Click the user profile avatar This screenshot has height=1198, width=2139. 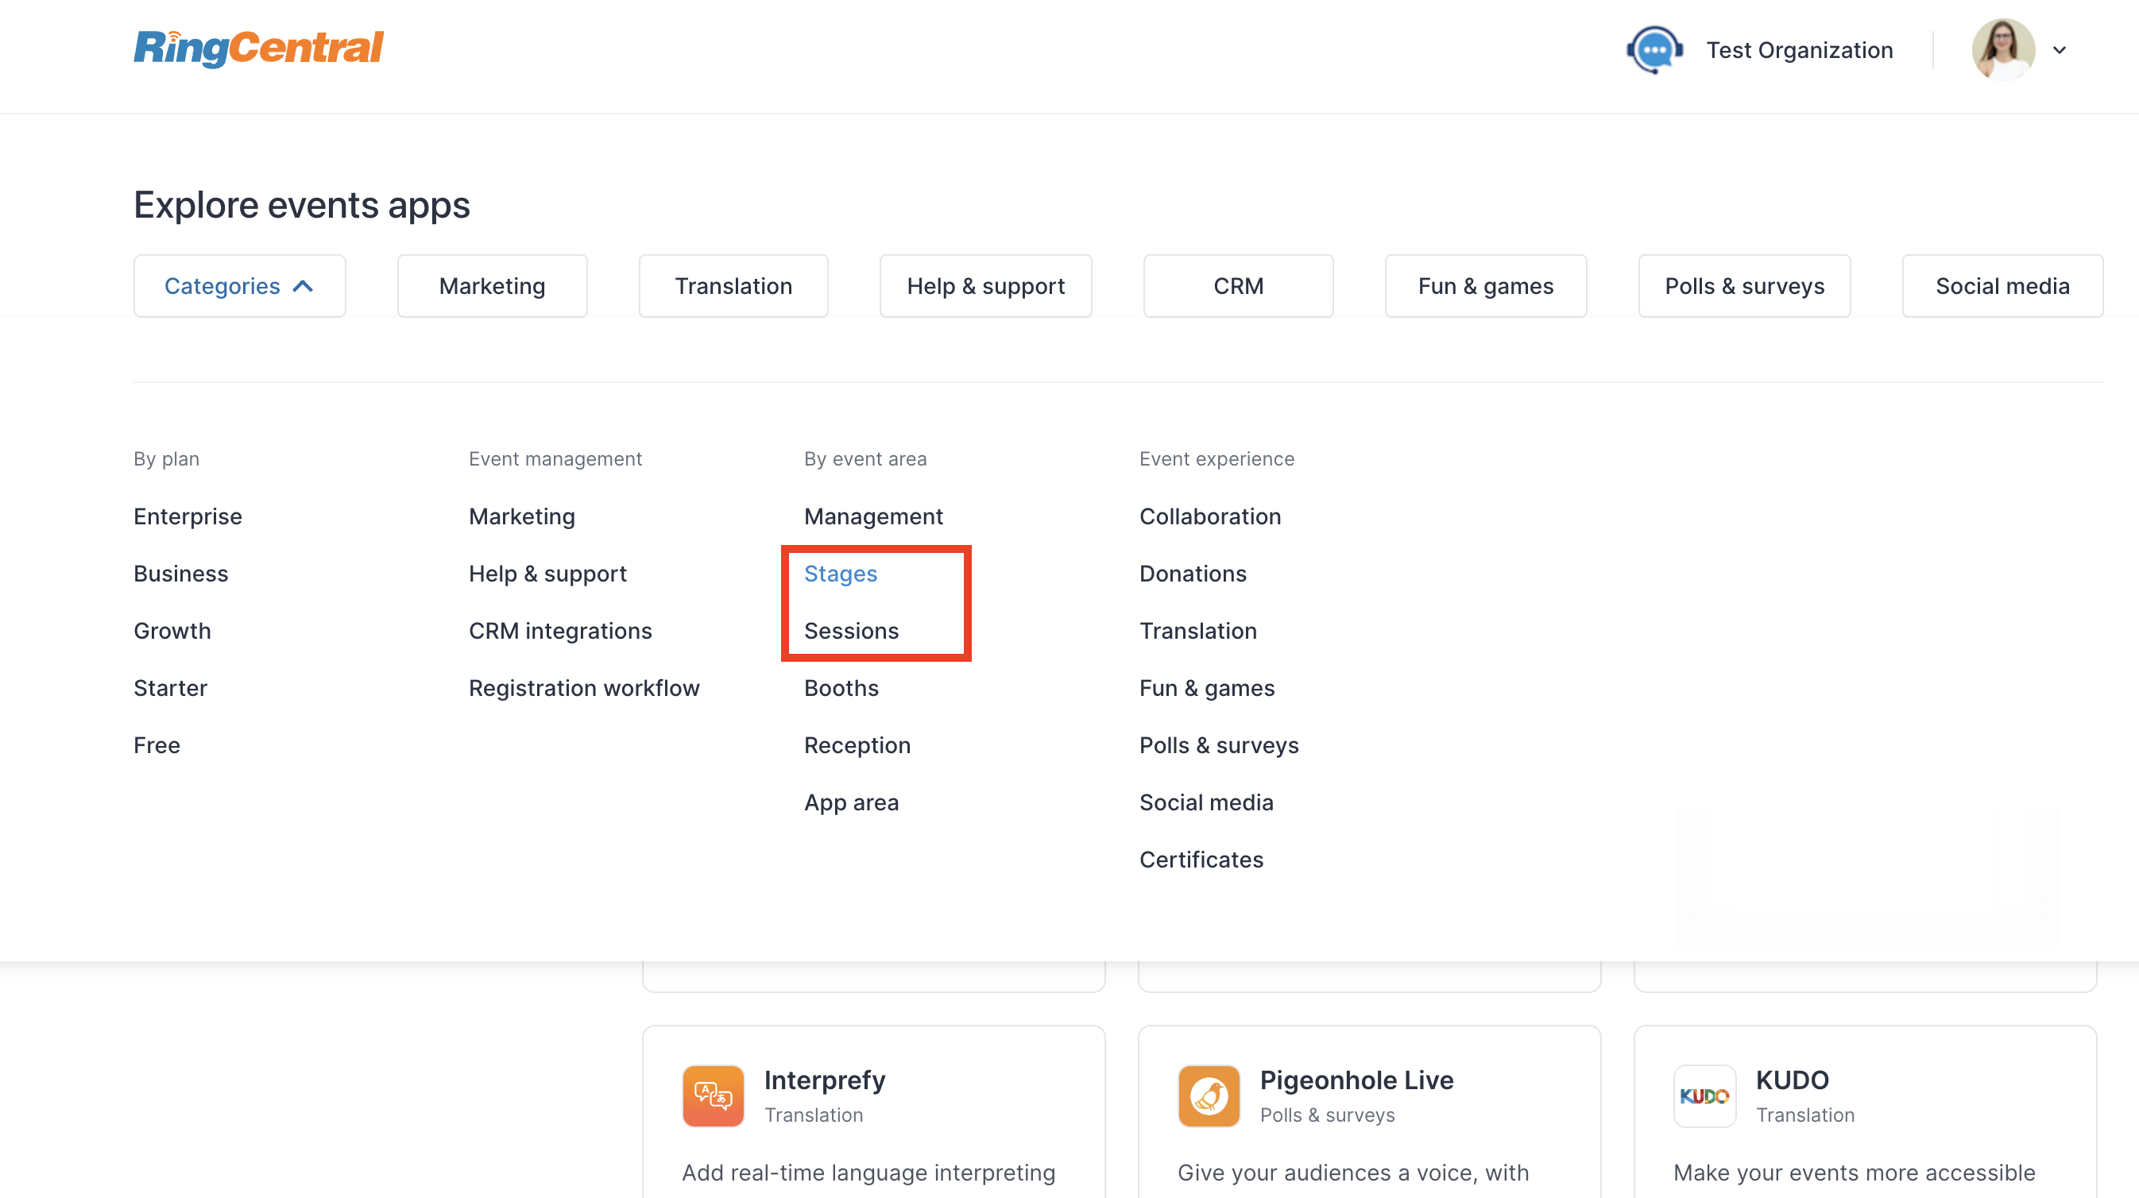tap(2003, 50)
